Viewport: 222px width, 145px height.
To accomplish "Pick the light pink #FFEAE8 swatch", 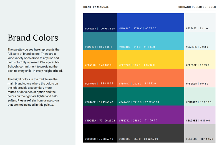I will pyautogui.click(x=200, y=78).
